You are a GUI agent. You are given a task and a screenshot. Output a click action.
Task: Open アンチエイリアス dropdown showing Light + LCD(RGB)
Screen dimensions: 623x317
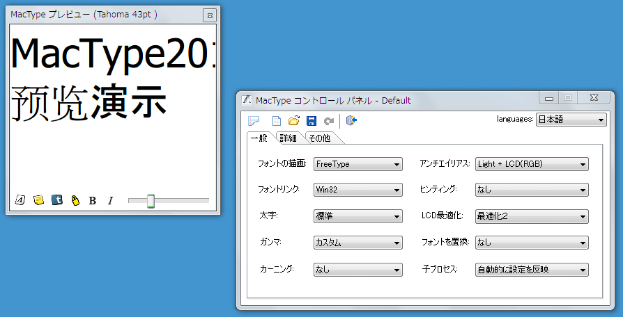532,164
